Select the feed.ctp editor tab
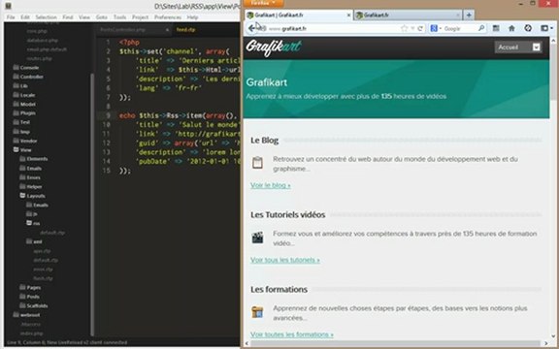559x349 pixels. tap(186, 30)
